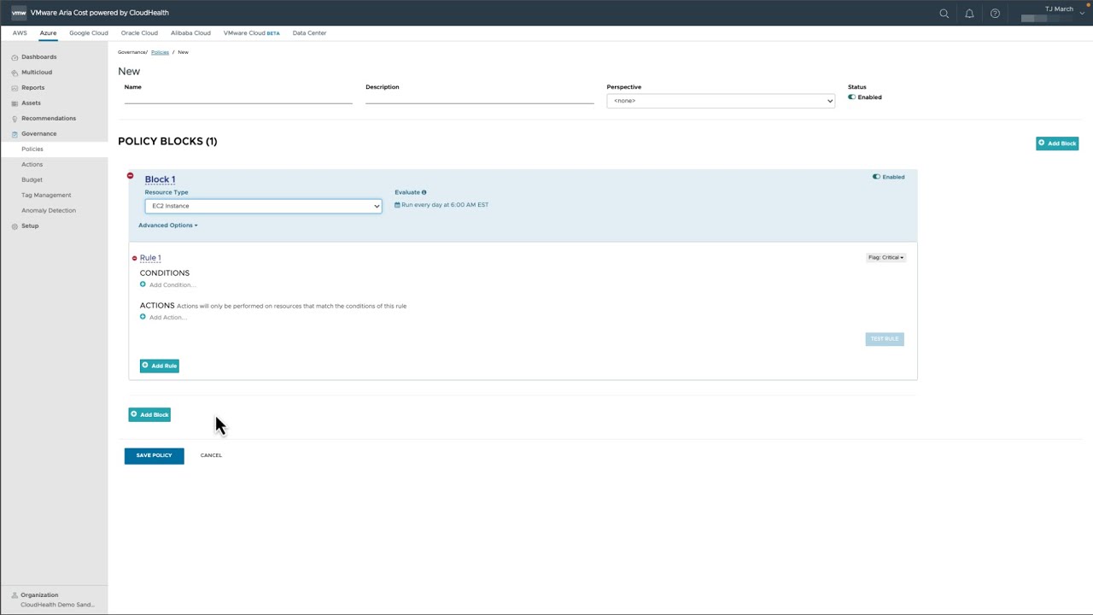The height and width of the screenshot is (615, 1093).
Task: Click the Description input field
Action: point(480,97)
